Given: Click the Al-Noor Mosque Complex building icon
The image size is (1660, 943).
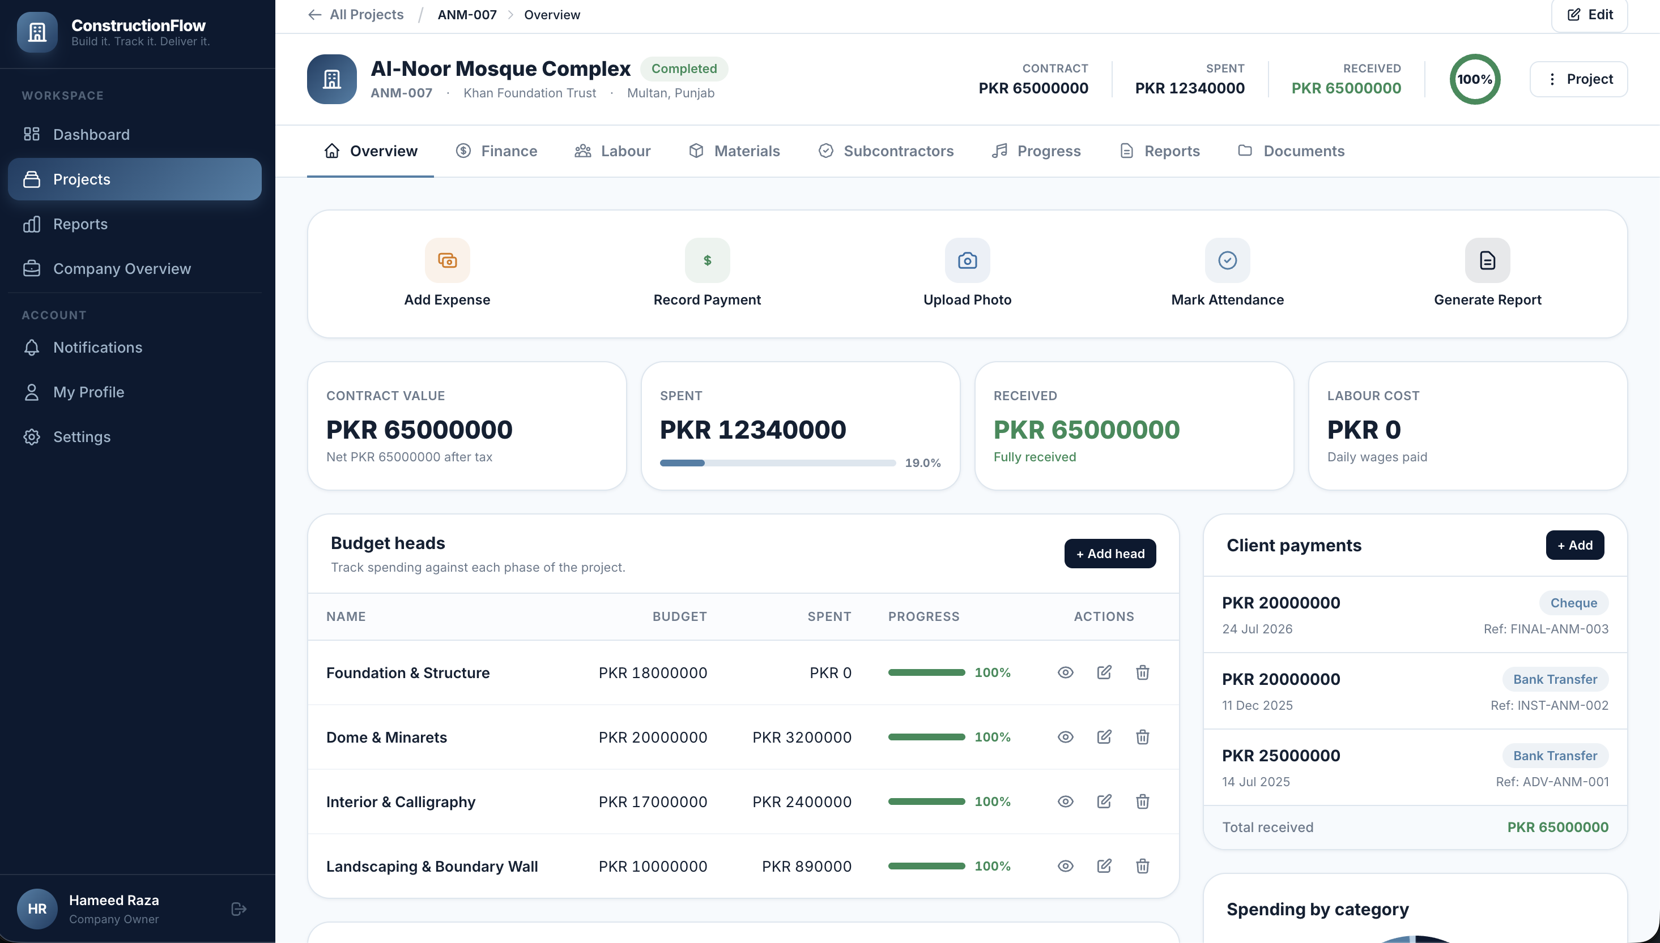Looking at the screenshot, I should (x=332, y=79).
